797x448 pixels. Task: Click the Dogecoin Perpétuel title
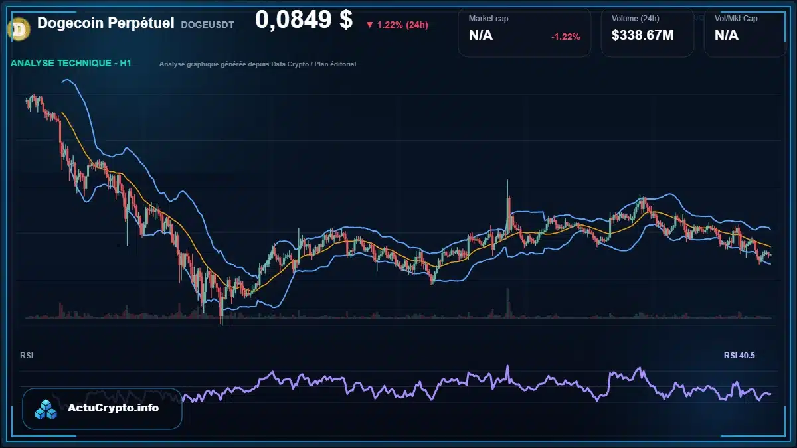(106, 23)
